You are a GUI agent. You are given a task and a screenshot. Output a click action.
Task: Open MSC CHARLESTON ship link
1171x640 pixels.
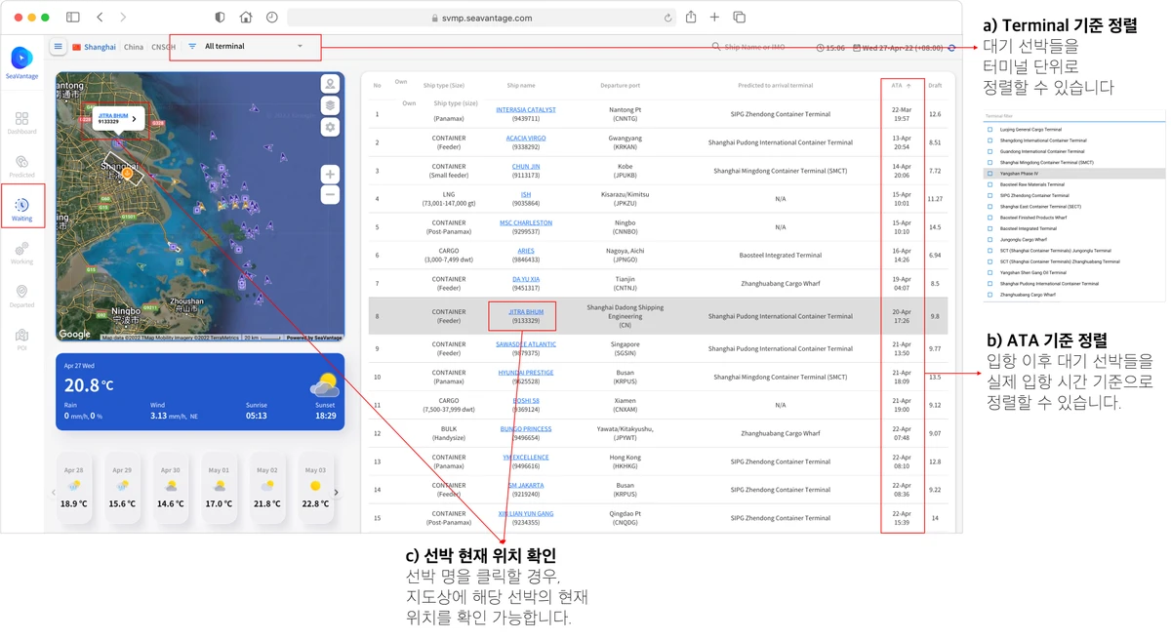click(x=526, y=222)
